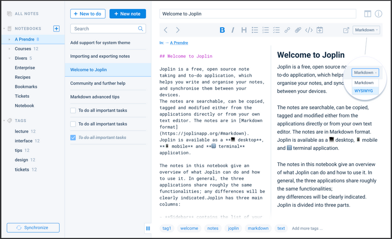Image resolution: width=392 pixels, height=239 pixels.
Task: Insert date and time with the calendar icon
Action: point(320,30)
